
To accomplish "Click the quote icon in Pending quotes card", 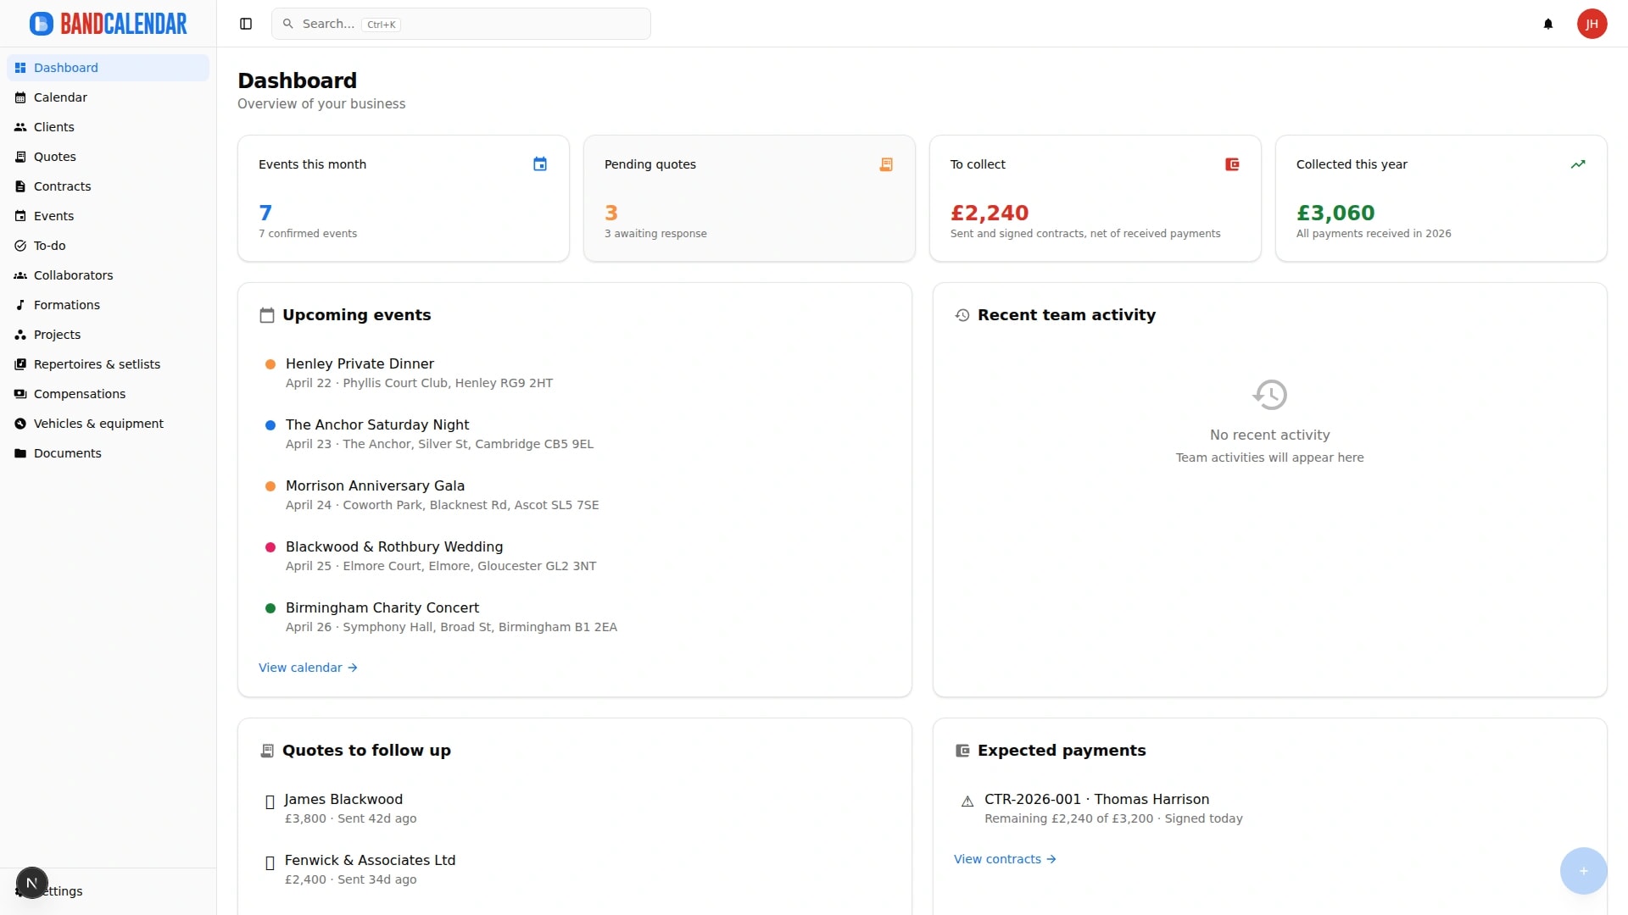I will coord(886,164).
